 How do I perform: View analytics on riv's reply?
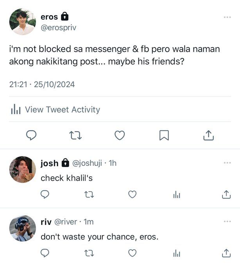[x=177, y=253]
